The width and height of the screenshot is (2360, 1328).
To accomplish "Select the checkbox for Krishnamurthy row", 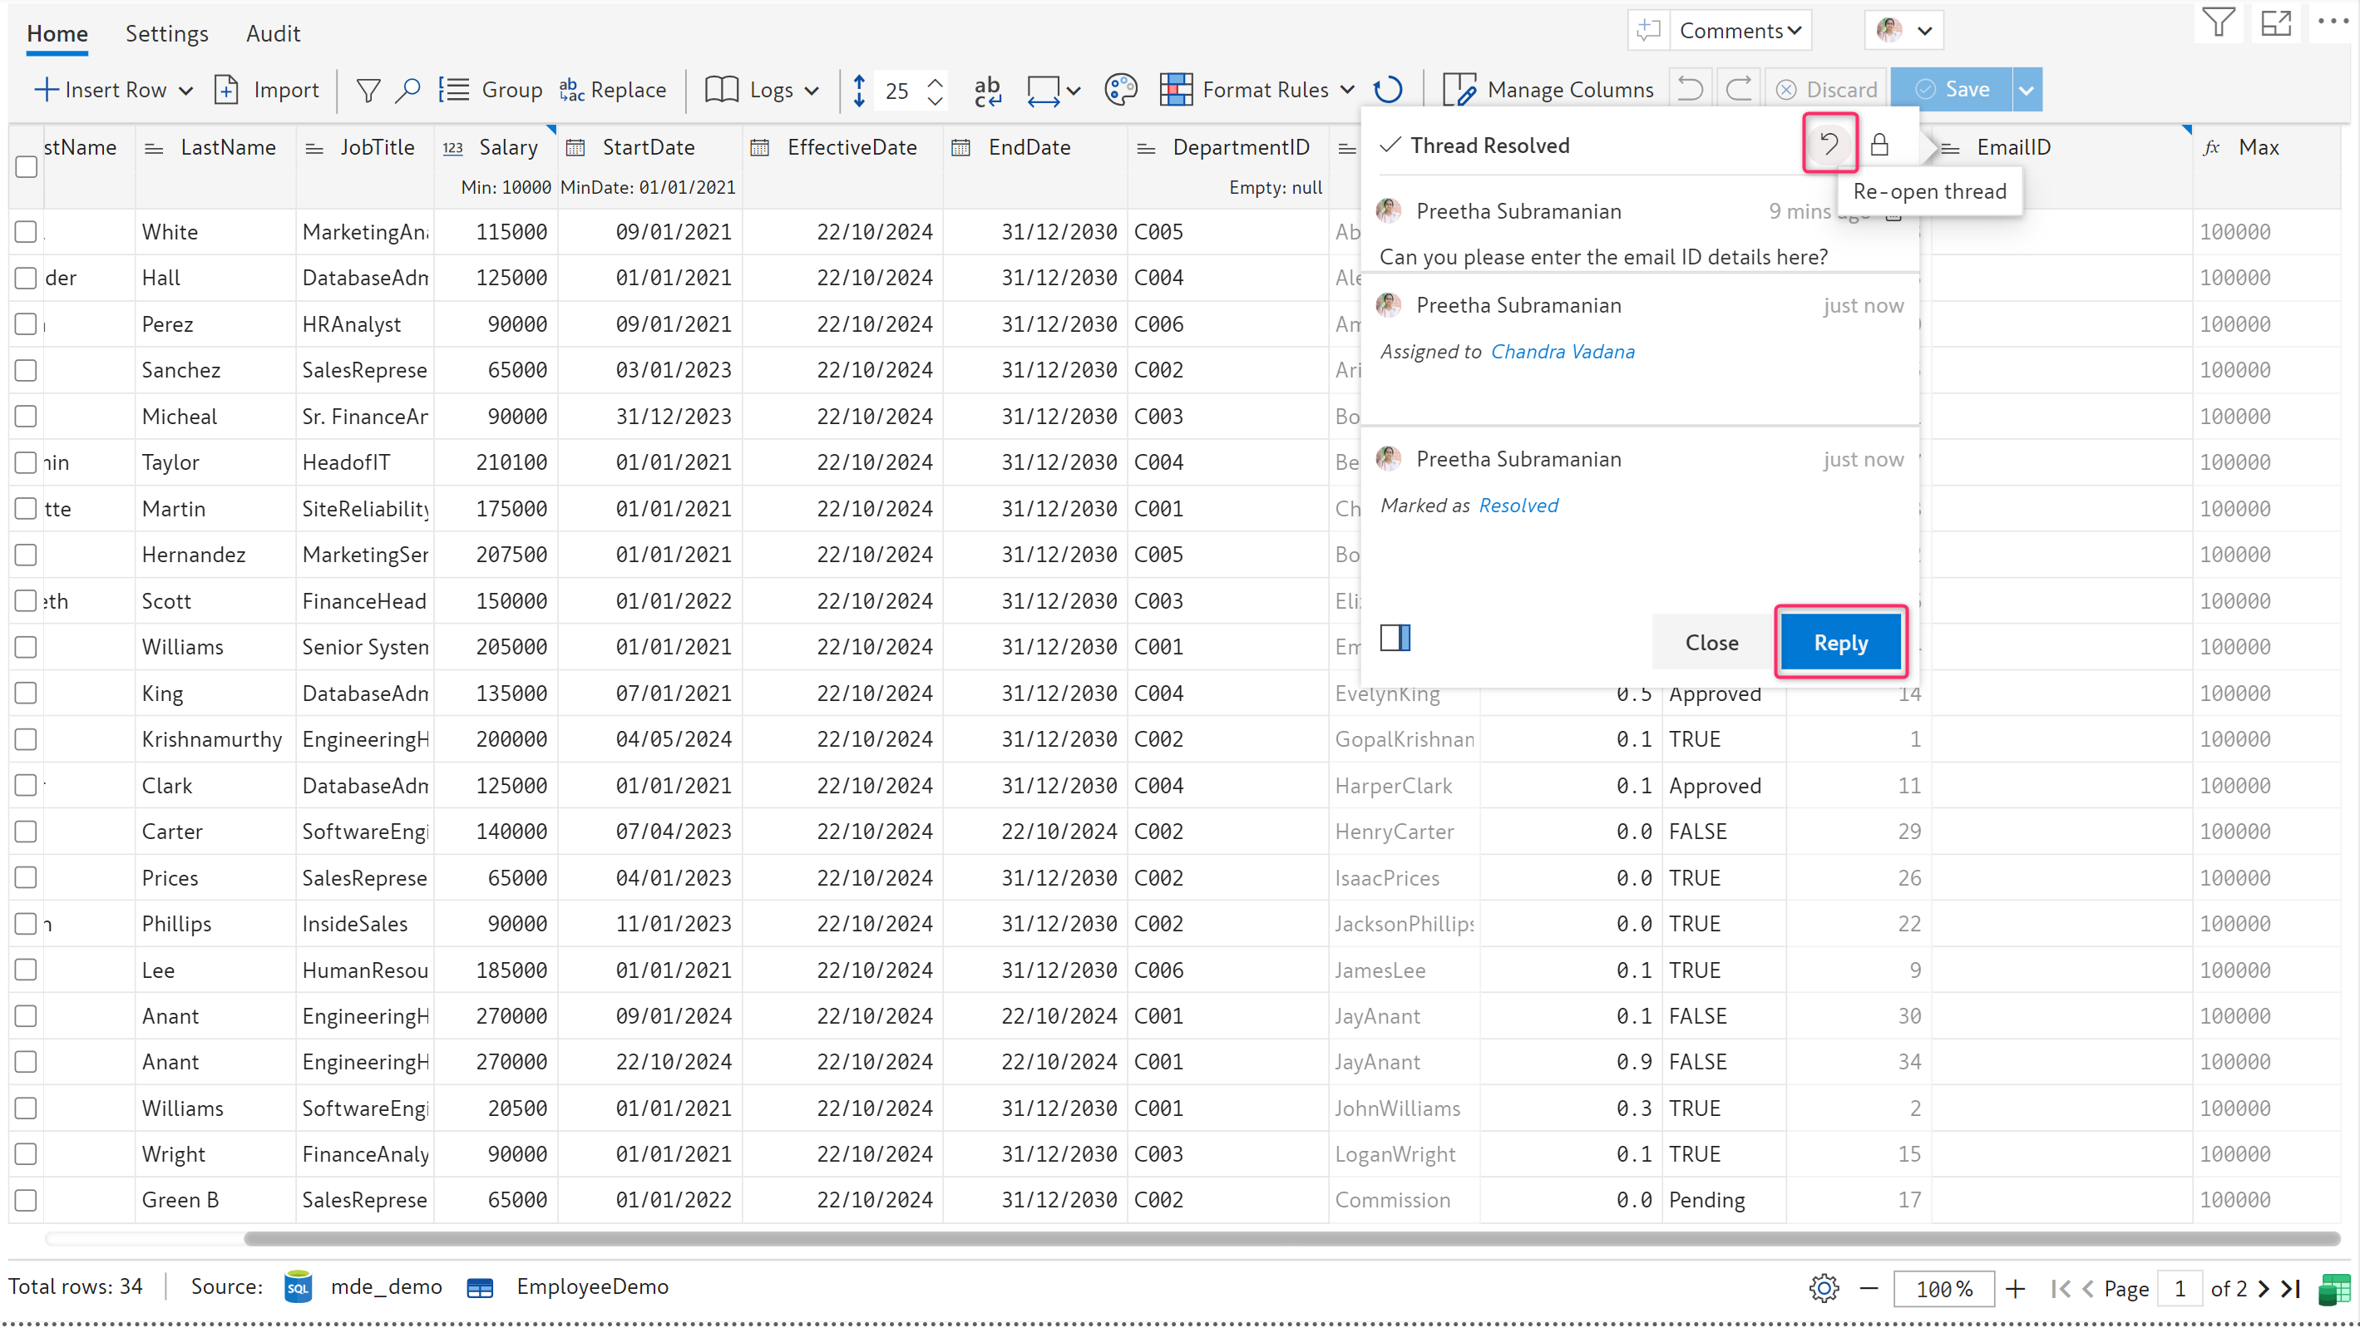I will pos(27,739).
